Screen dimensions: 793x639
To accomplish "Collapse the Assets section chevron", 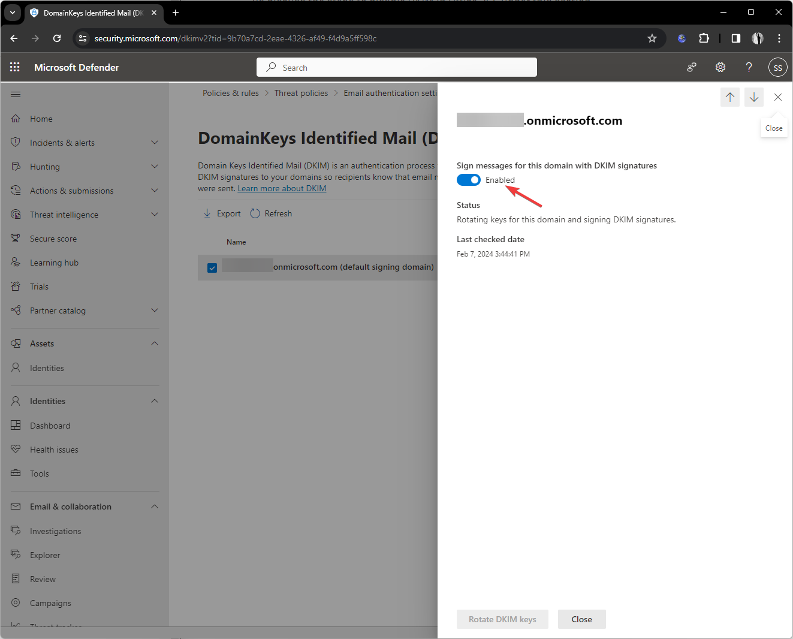I will pos(155,343).
